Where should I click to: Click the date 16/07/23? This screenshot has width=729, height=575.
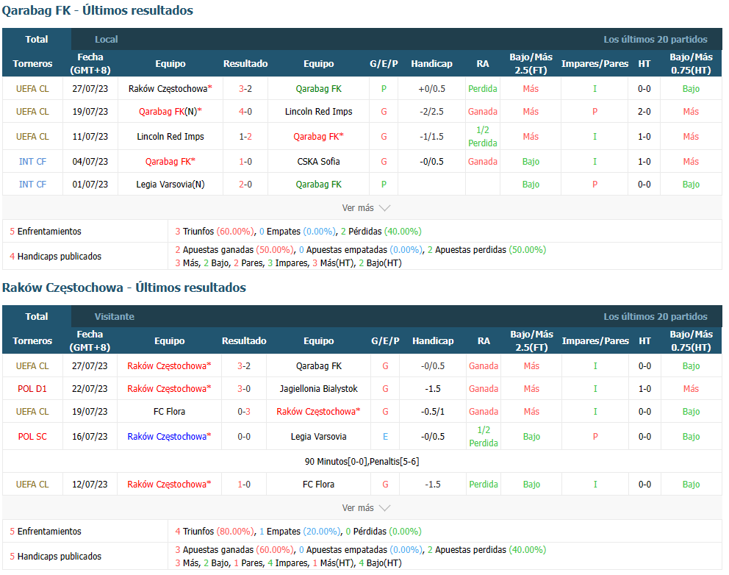90,437
